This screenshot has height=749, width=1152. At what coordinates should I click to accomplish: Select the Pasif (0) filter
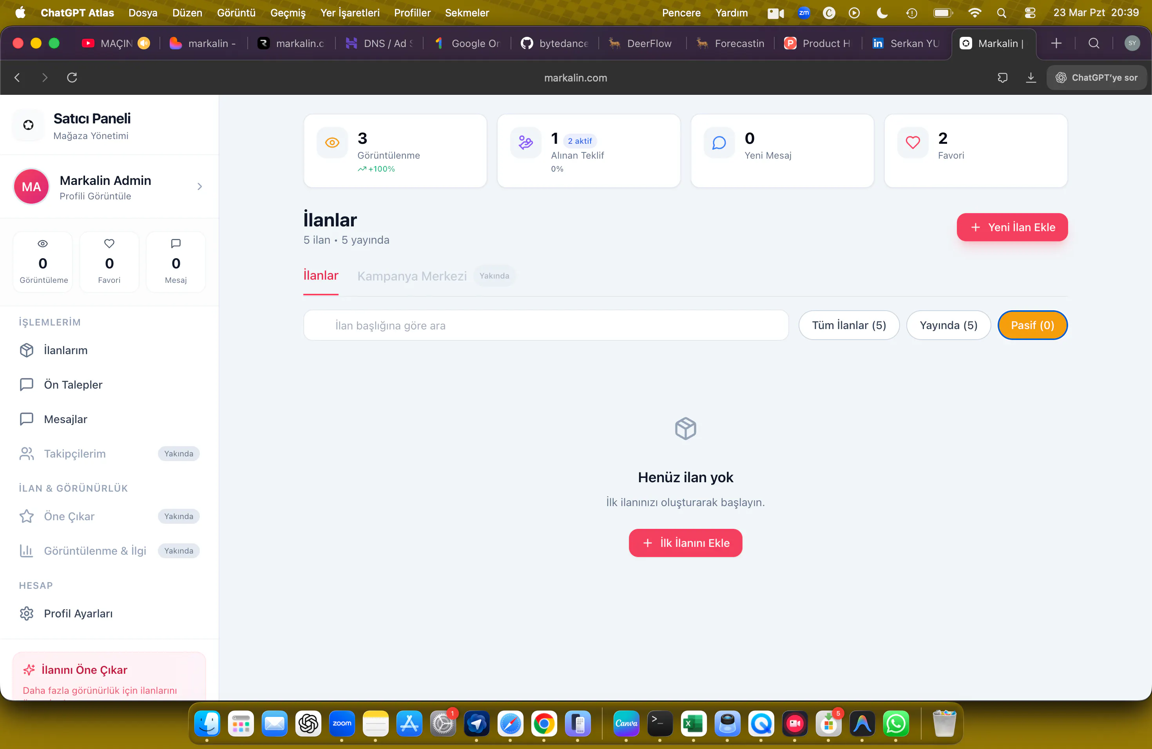click(1032, 325)
